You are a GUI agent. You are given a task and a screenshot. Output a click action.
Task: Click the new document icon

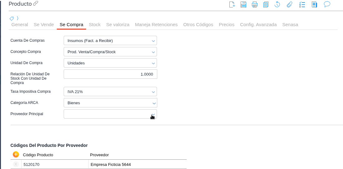coord(232,4)
